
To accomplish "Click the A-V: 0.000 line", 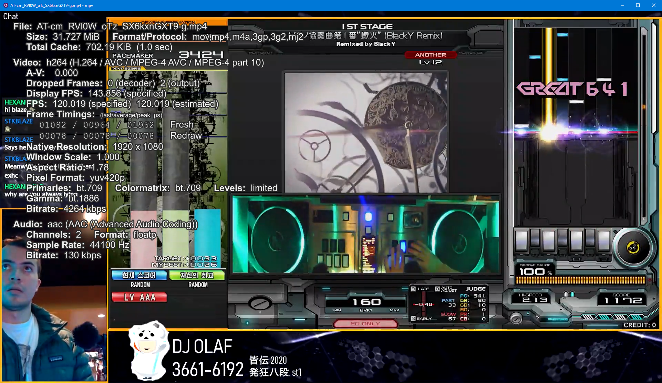I will (x=52, y=73).
